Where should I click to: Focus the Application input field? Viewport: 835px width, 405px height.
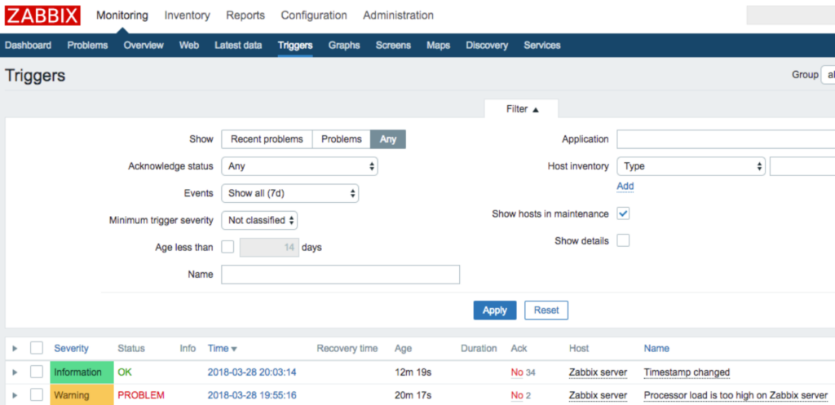click(726, 139)
